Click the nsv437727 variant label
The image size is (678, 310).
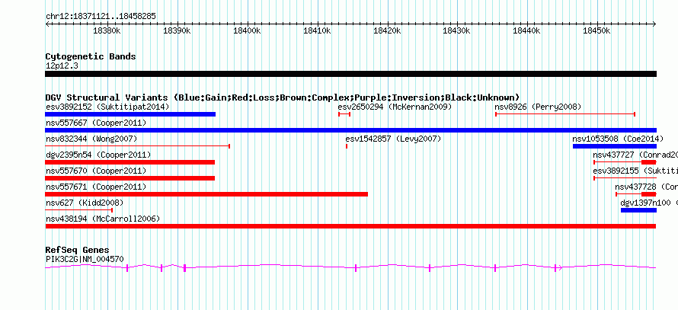coord(635,155)
